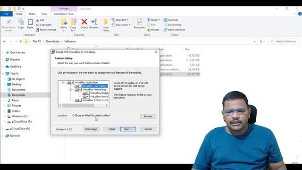
Task: Click the Back button in setup
Action: tap(111, 129)
